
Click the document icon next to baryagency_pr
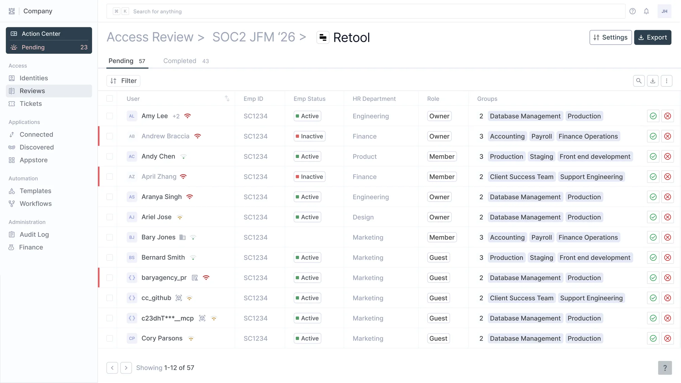(x=195, y=278)
